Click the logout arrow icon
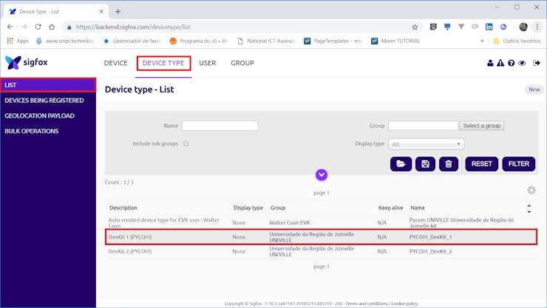 click(537, 63)
